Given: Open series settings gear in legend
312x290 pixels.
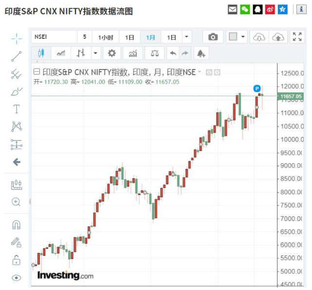Looking at the screenshot, I should pos(217,72).
